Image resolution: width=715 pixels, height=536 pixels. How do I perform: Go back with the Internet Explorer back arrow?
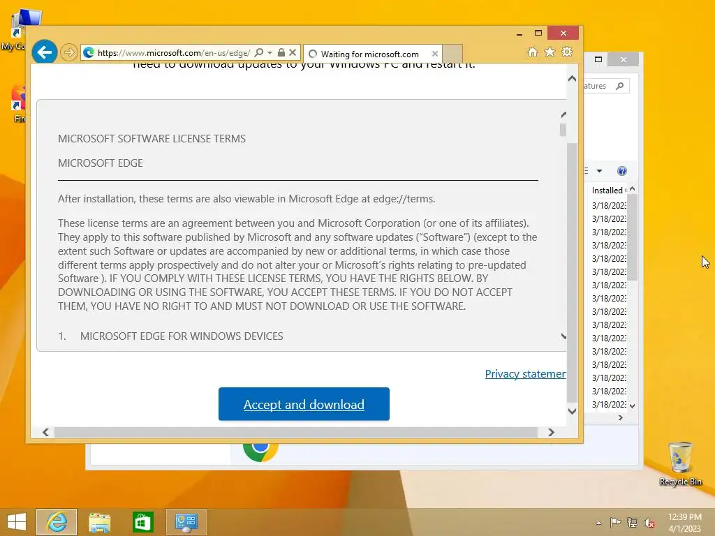pos(44,52)
